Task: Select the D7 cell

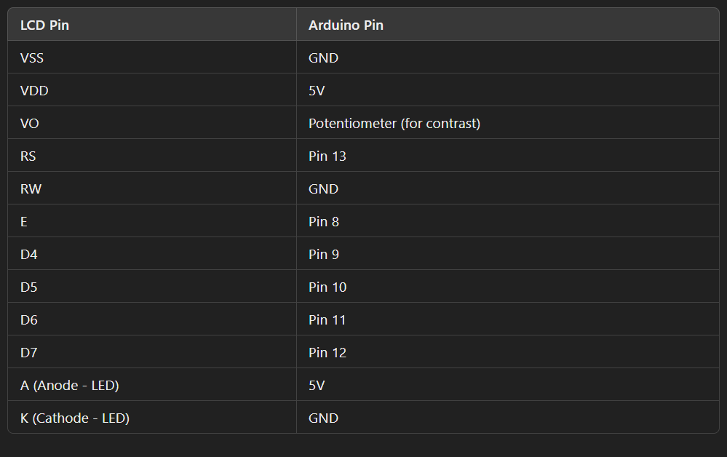Action: (x=152, y=352)
